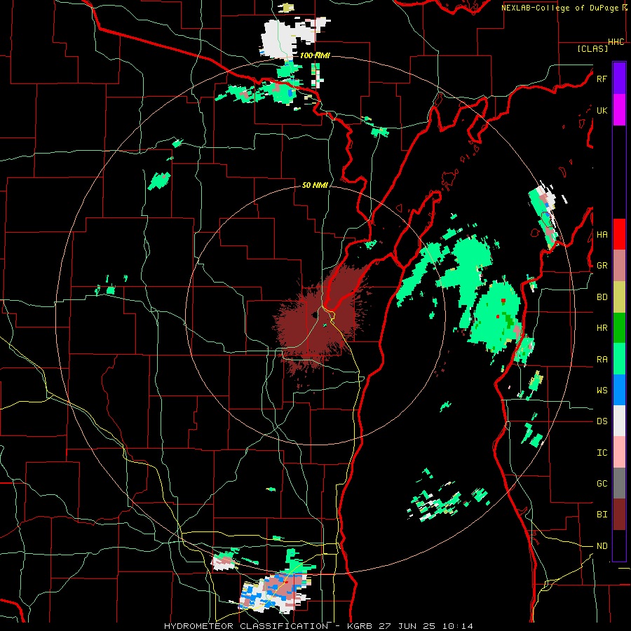
Task: Click the DS legend label
Action: (x=602, y=421)
